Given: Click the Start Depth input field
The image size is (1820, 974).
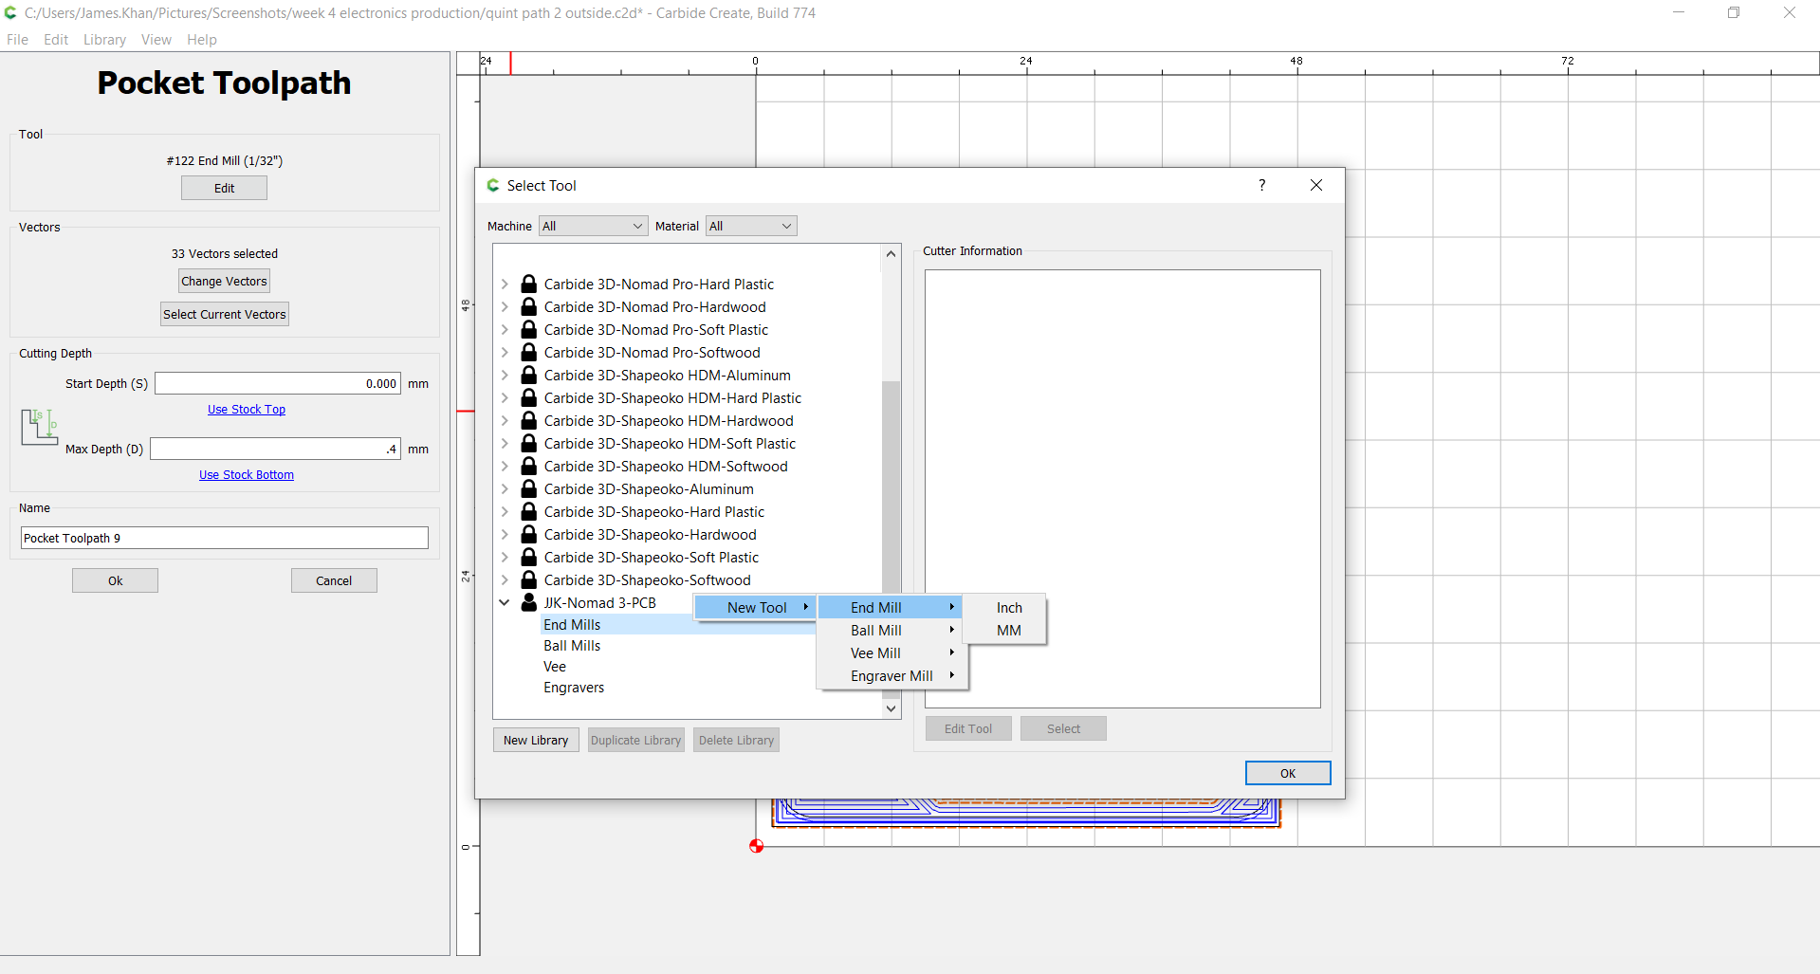Looking at the screenshot, I should 278,383.
